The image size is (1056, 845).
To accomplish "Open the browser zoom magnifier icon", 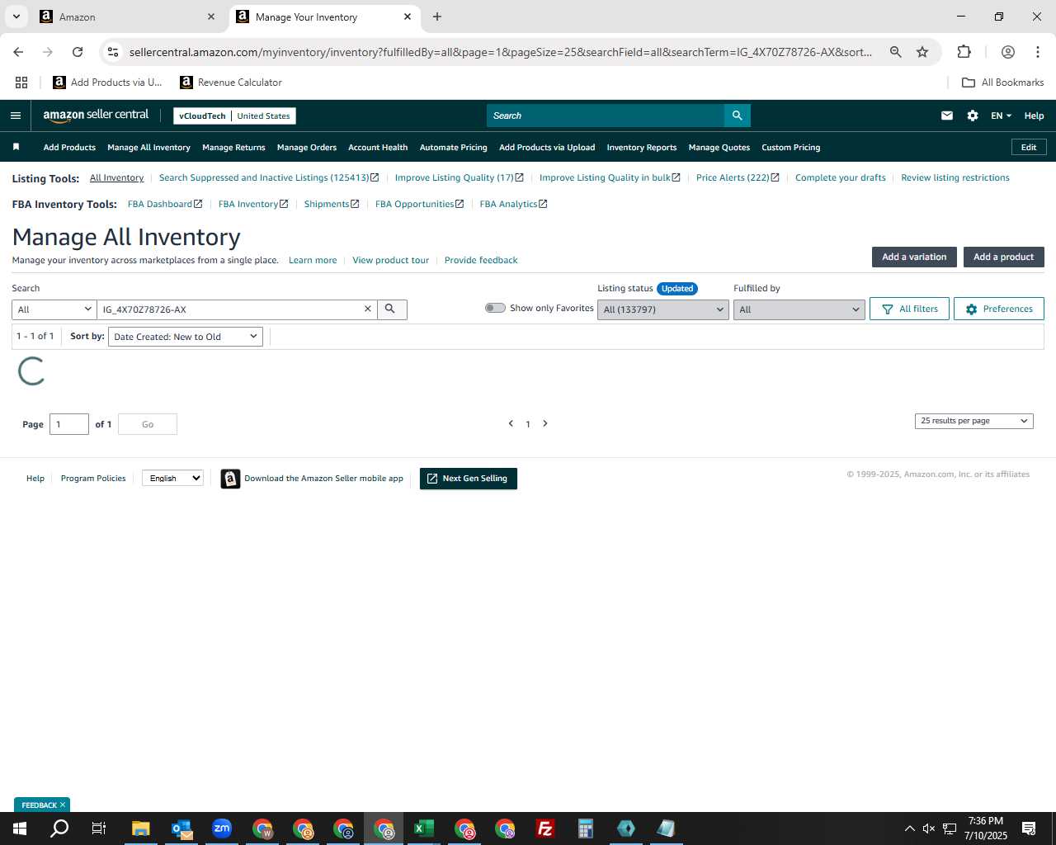I will point(895,52).
